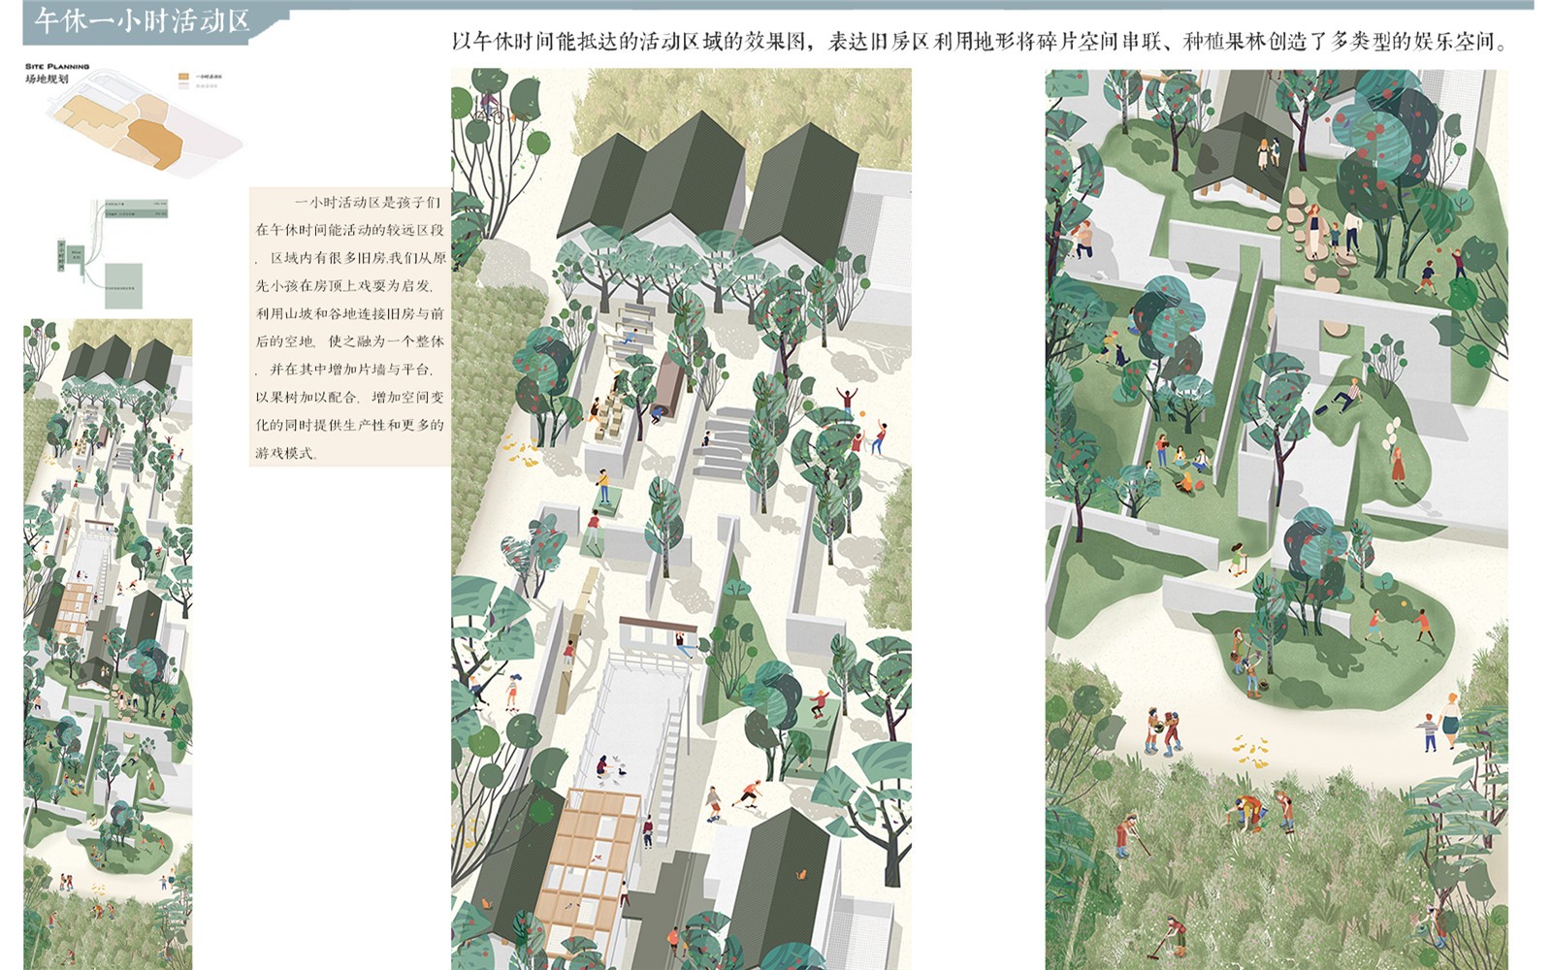
Task: Click the children sitting around the campfire
Action: click(1183, 470)
